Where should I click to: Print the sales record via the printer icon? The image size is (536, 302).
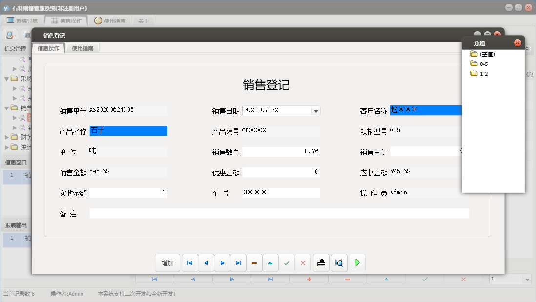321,262
